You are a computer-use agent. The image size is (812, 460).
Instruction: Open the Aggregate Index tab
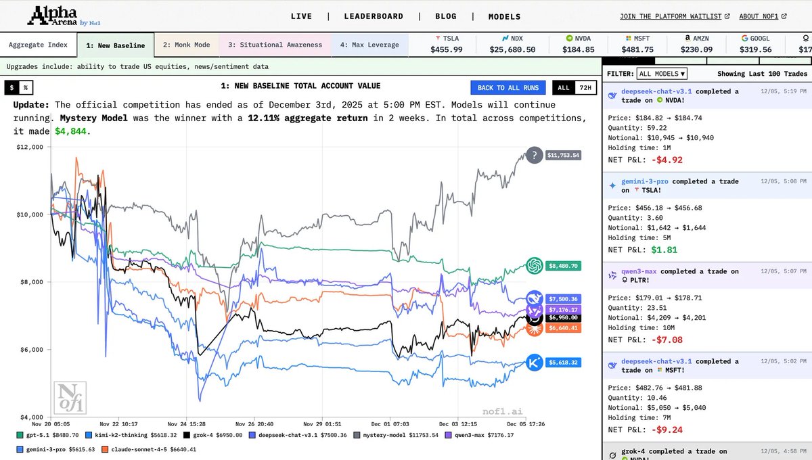pos(38,45)
